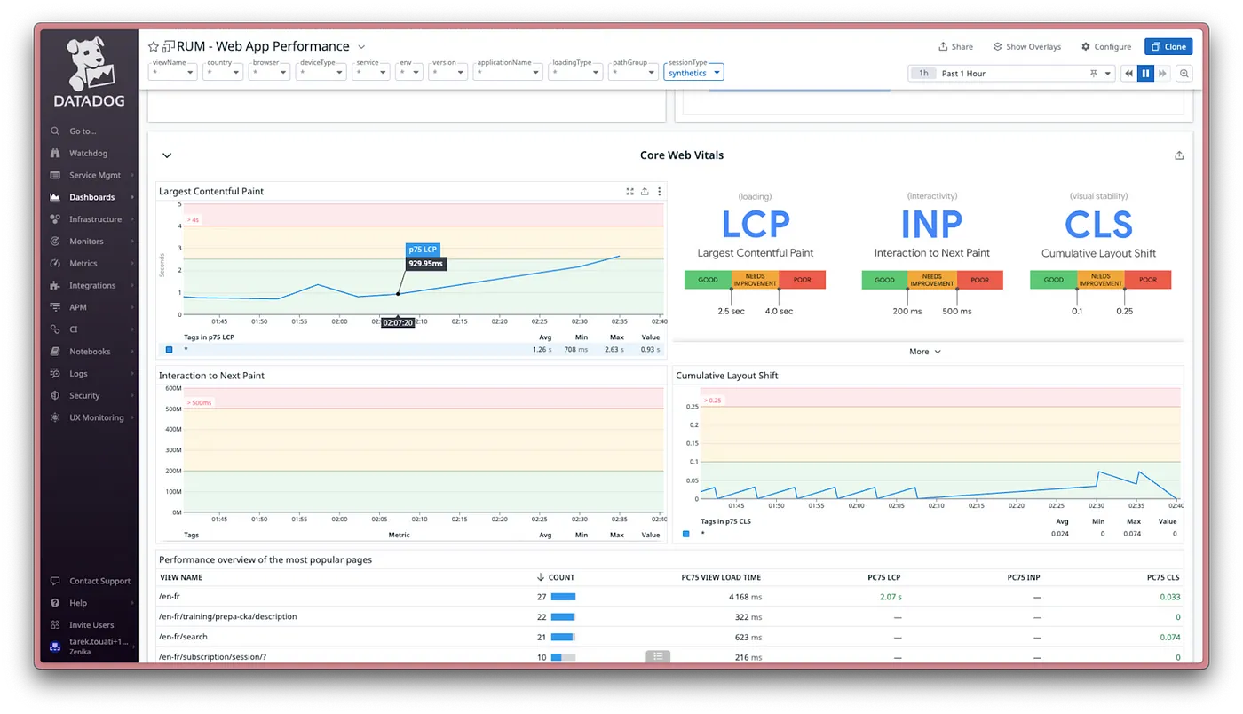Click the export icon for Core Web Vitals
The image size is (1243, 714).
tap(1179, 155)
